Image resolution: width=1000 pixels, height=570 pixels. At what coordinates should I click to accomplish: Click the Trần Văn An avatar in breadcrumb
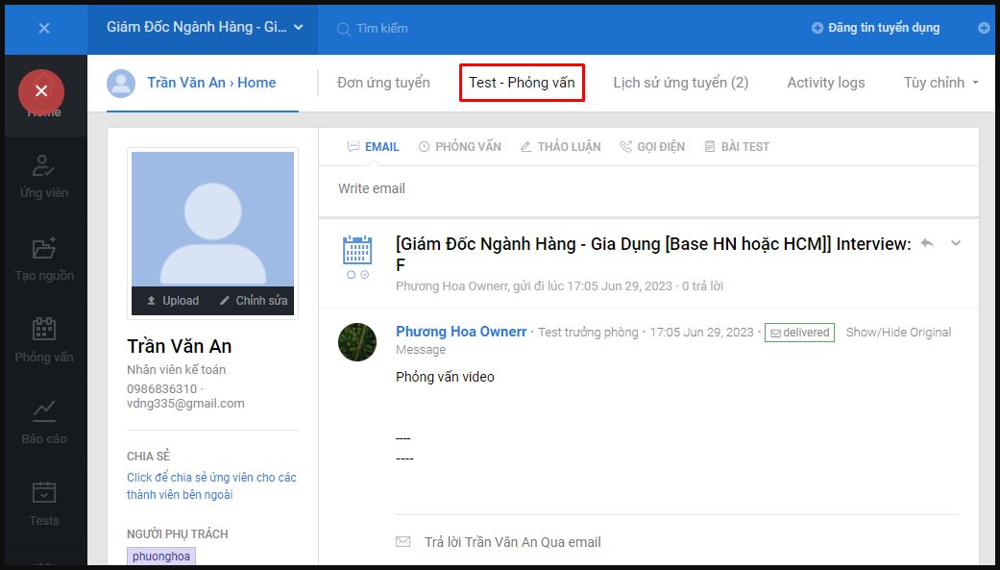121,84
